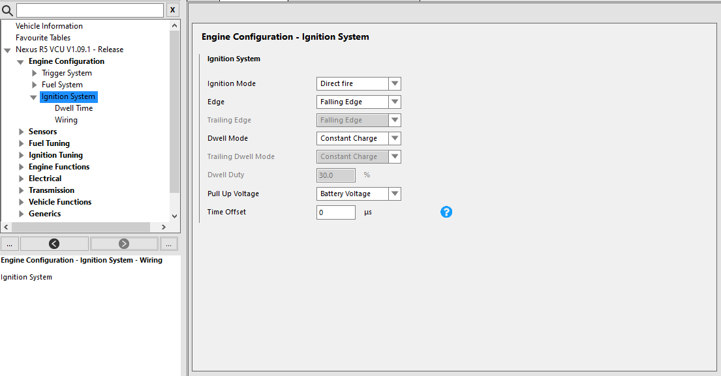The height and width of the screenshot is (376, 721).
Task: Click the magnifier search icon
Action: [x=8, y=10]
